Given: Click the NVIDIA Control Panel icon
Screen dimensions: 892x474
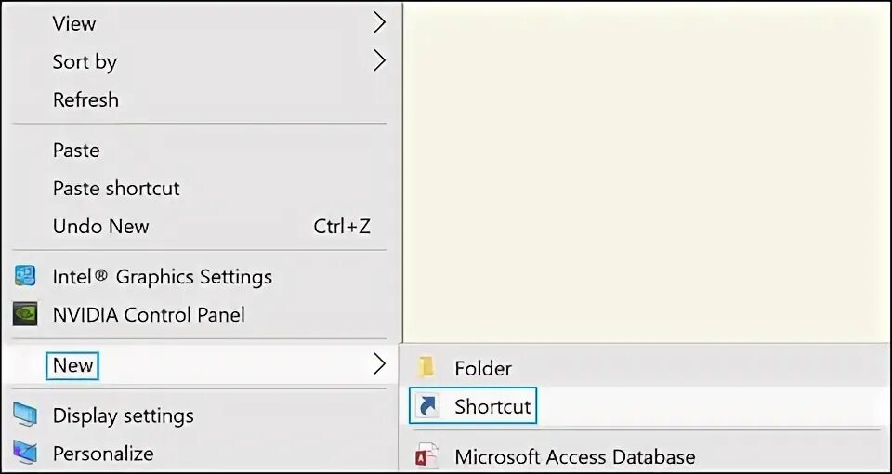Looking at the screenshot, I should (25, 314).
